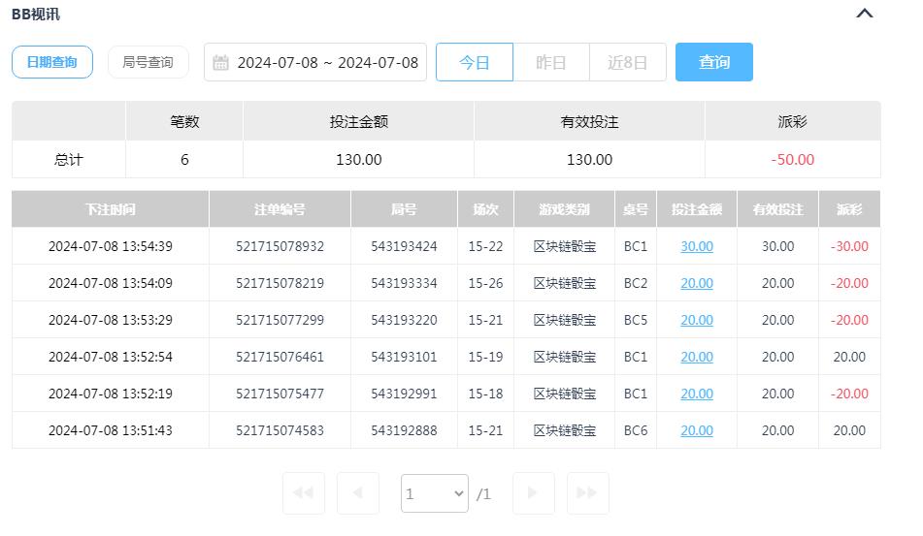Open 20.00 bet link for order 521715078219
This screenshot has height=536, width=923.
pyautogui.click(x=697, y=283)
